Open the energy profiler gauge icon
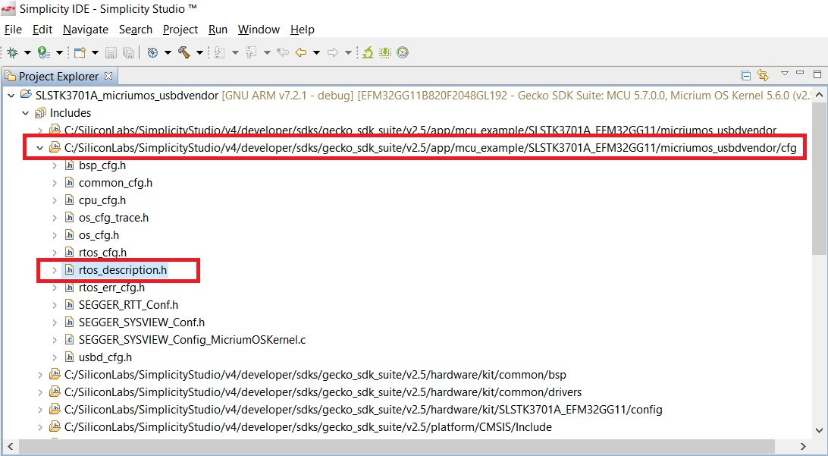Viewport: 828px width, 456px height. point(403,52)
